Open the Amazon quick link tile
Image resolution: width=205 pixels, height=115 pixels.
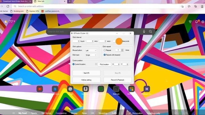(86, 89)
